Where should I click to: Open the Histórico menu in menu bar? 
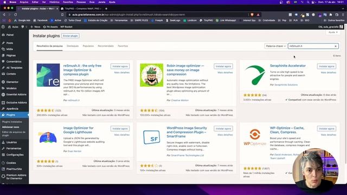pyautogui.click(x=54, y=2)
